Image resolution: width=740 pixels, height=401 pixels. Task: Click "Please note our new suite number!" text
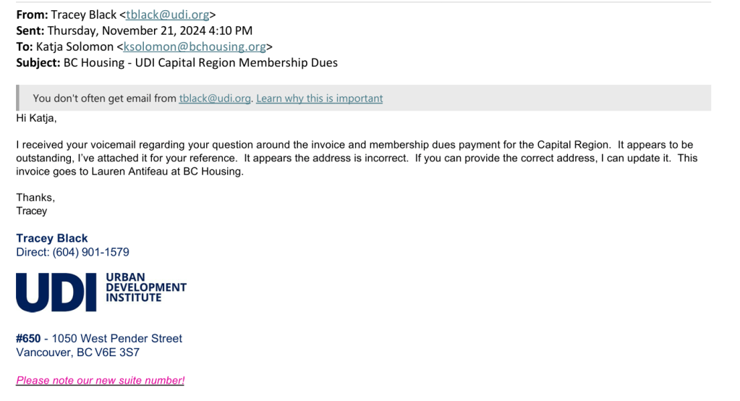pyautogui.click(x=100, y=380)
